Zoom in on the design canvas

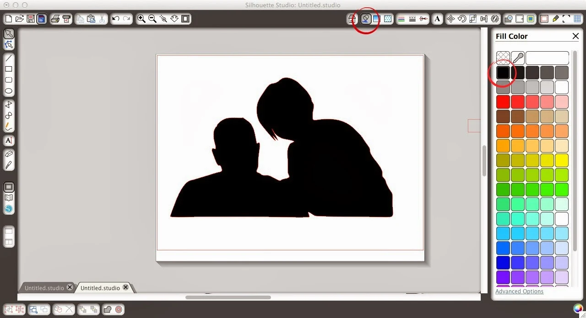[x=141, y=19]
